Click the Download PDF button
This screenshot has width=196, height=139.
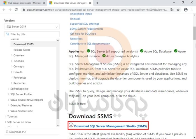coord(18,132)
